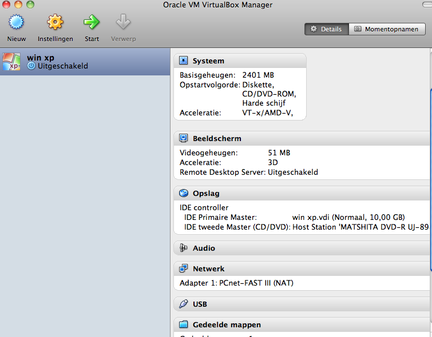
Task: Click the Host Station MATSHITA DVD-R entry
Action: 360,227
